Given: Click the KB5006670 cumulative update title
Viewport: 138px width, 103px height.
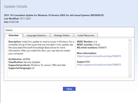Looking at the screenshot, I should 54,15.
